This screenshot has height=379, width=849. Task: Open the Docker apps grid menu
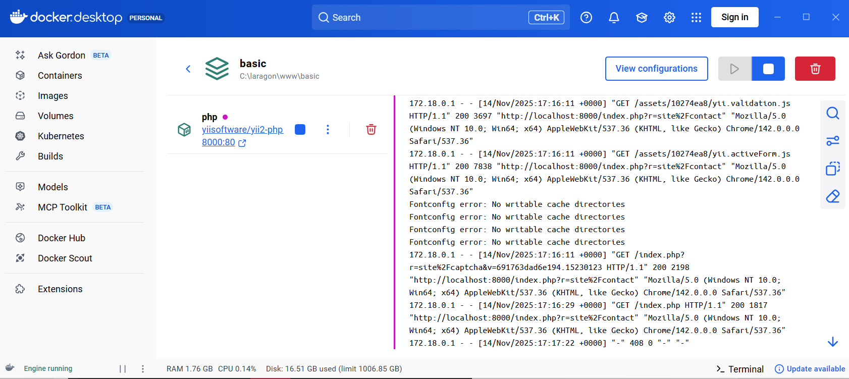[696, 18]
